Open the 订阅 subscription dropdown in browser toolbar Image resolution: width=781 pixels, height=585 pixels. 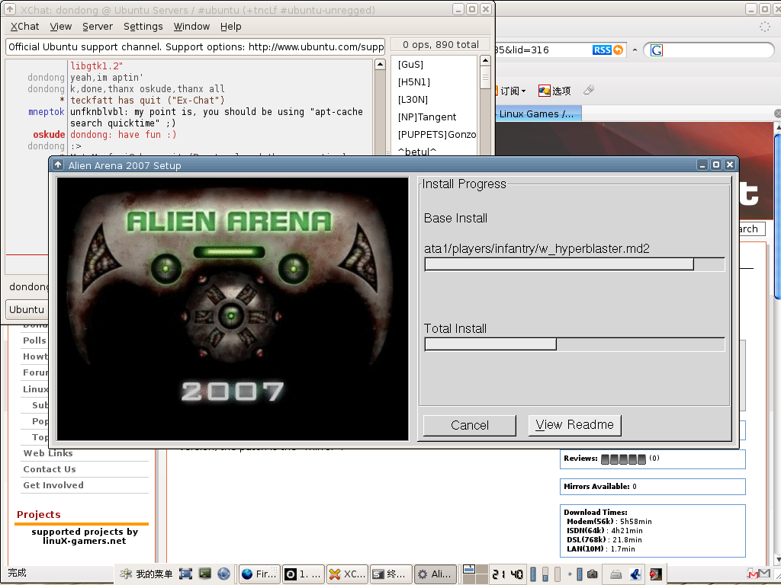tap(510, 91)
